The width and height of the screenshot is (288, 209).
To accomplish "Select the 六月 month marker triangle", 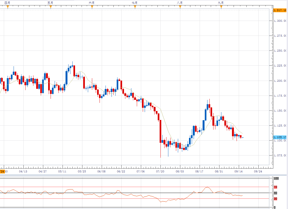I will [x=92, y=7].
